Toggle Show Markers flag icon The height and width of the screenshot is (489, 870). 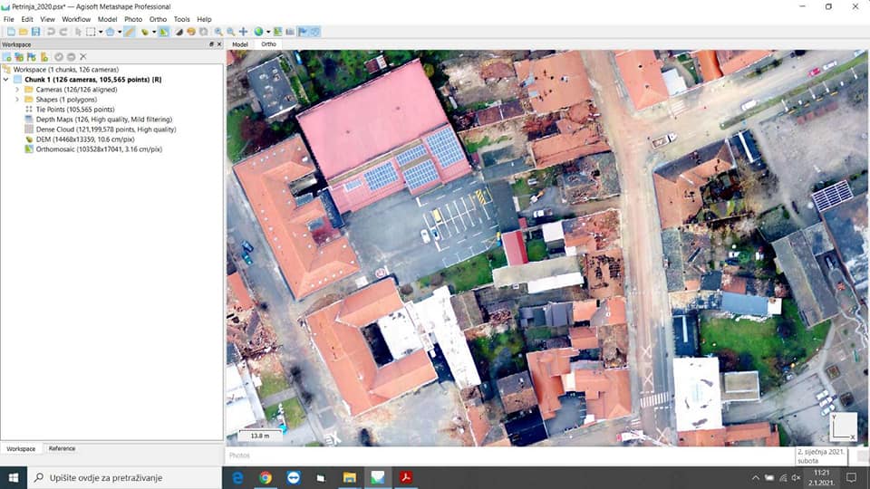(x=303, y=32)
